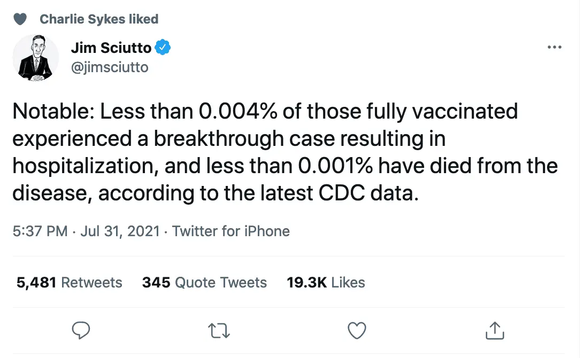Image resolution: width=584 pixels, height=358 pixels.
Task: Retweet this tweet using the arrows icon
Action: (x=219, y=331)
